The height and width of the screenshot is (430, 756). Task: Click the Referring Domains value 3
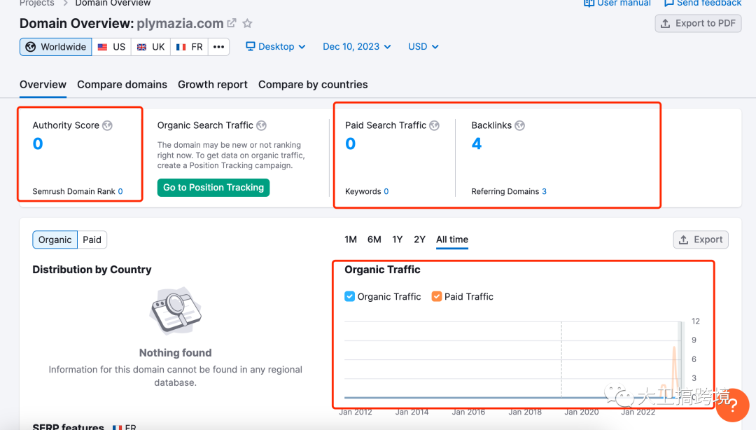[x=545, y=192]
